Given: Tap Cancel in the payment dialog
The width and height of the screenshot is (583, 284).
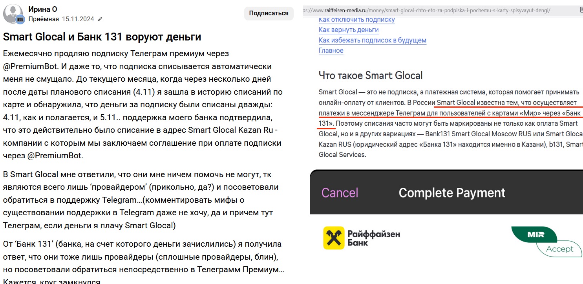Looking at the screenshot, I should (340, 193).
